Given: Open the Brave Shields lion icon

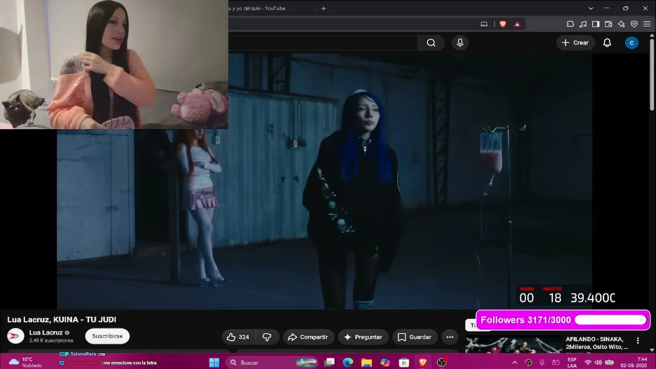Looking at the screenshot, I should pos(503,24).
